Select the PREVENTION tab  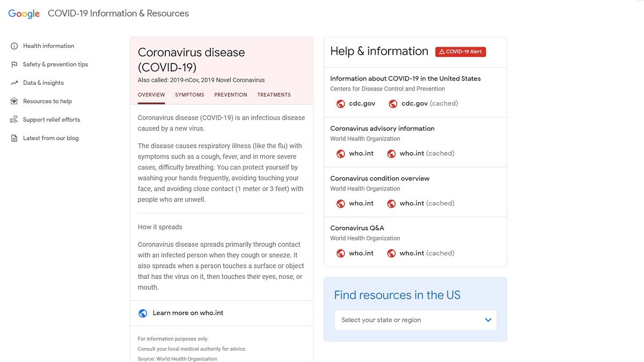coord(230,94)
